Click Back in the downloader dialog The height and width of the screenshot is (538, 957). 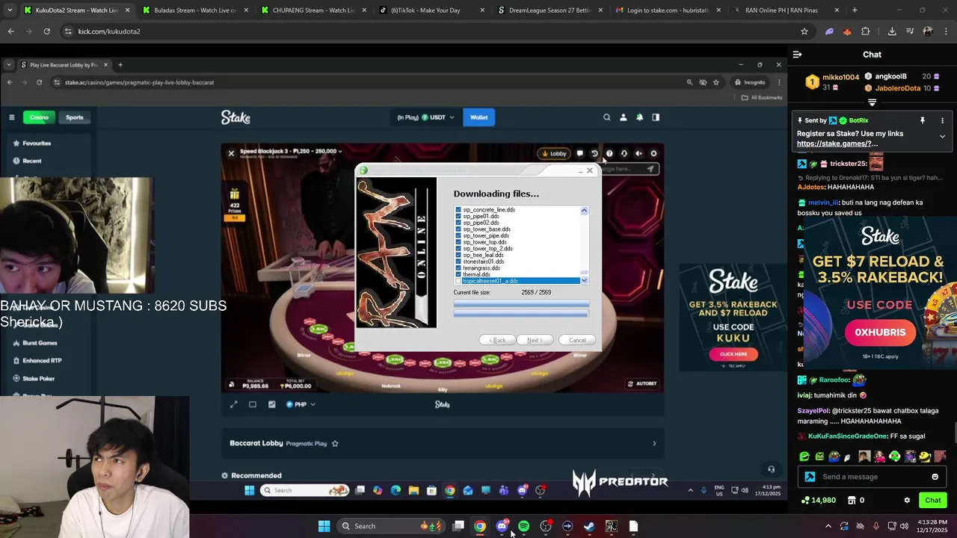pyautogui.click(x=497, y=340)
